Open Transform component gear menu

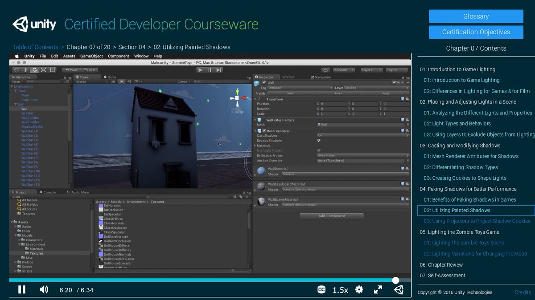coord(407,99)
